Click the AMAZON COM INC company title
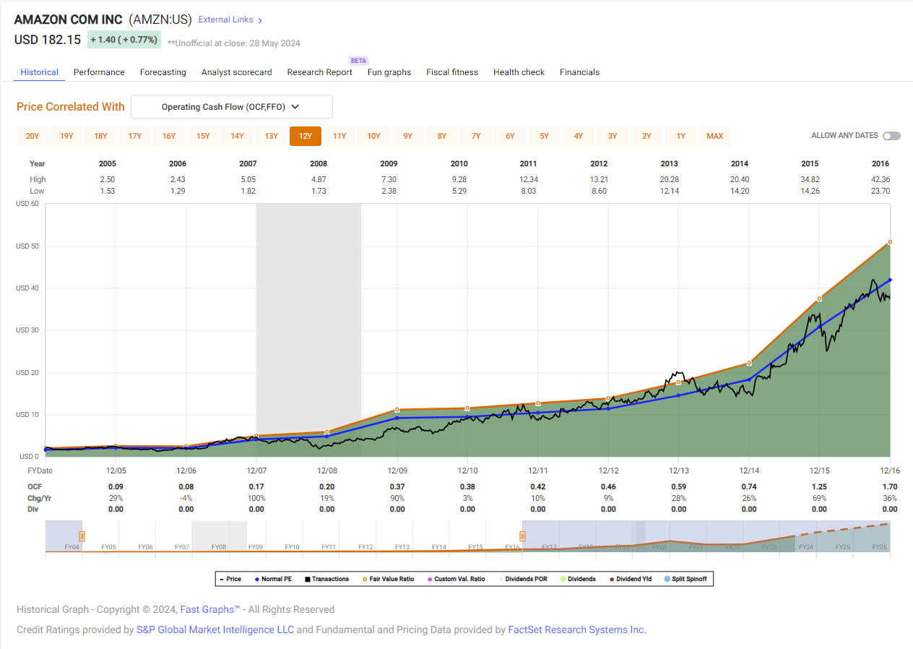 [69, 20]
